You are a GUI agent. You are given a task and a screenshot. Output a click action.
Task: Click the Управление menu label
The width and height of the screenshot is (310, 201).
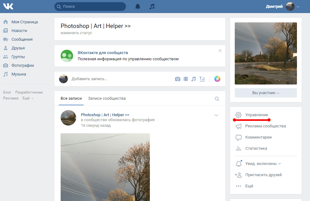(x=257, y=115)
